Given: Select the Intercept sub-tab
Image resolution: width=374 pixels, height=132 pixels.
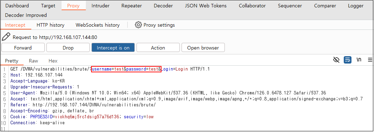Looking at the screenshot, I should tap(15, 25).
